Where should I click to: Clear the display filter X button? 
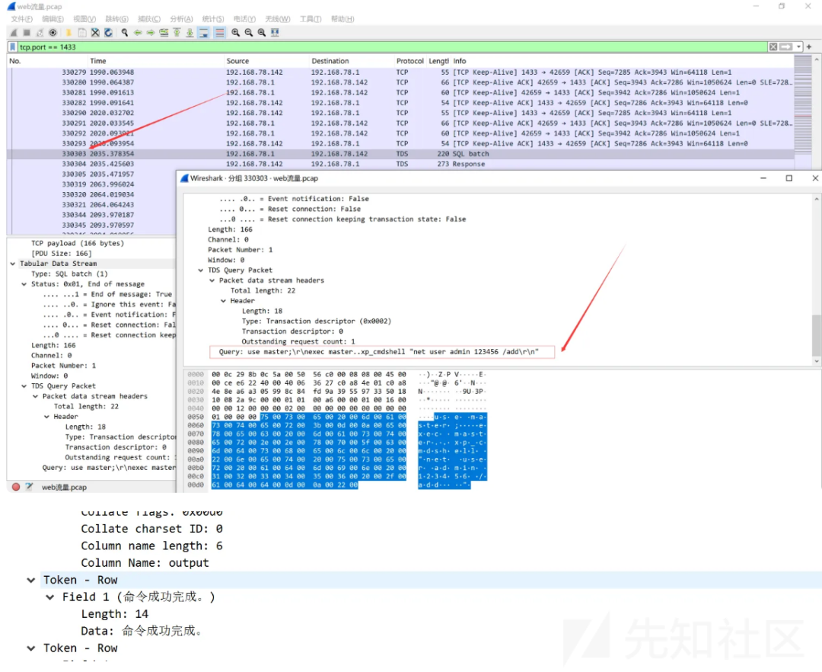click(x=773, y=47)
